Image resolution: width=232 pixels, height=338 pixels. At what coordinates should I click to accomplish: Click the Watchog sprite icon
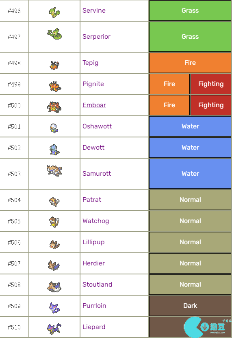pos(54,222)
